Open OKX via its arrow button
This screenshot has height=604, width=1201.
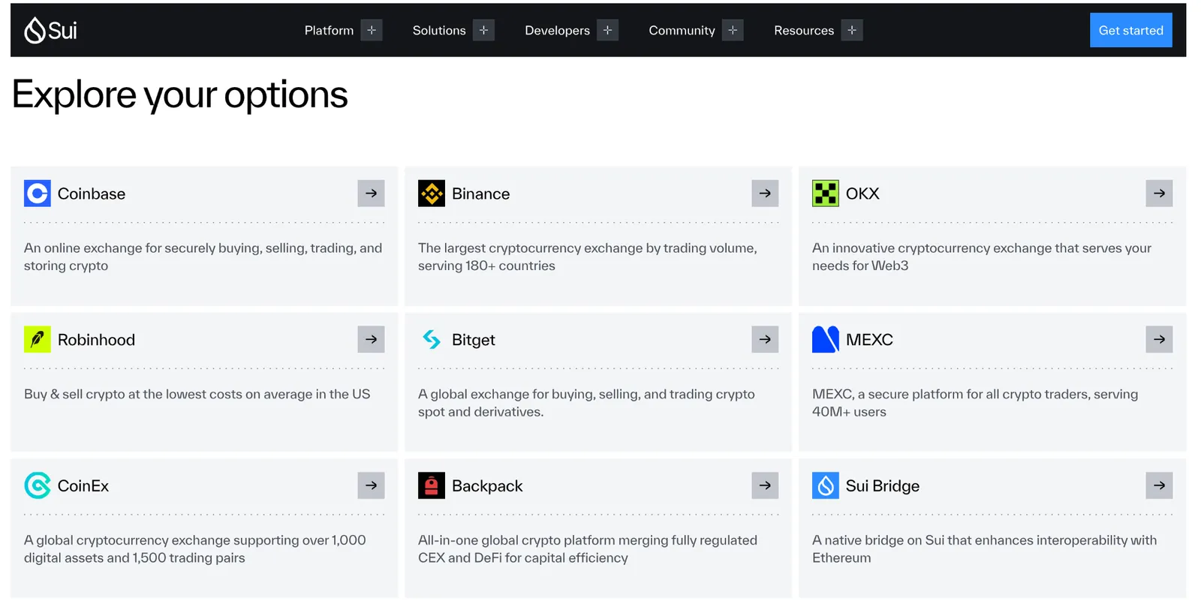(1159, 194)
